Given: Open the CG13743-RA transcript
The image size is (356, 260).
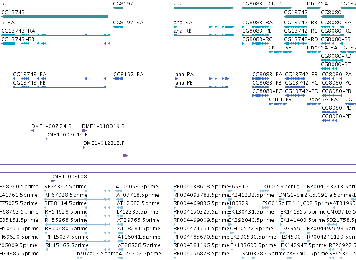Looking at the screenshot, I should point(56,35).
